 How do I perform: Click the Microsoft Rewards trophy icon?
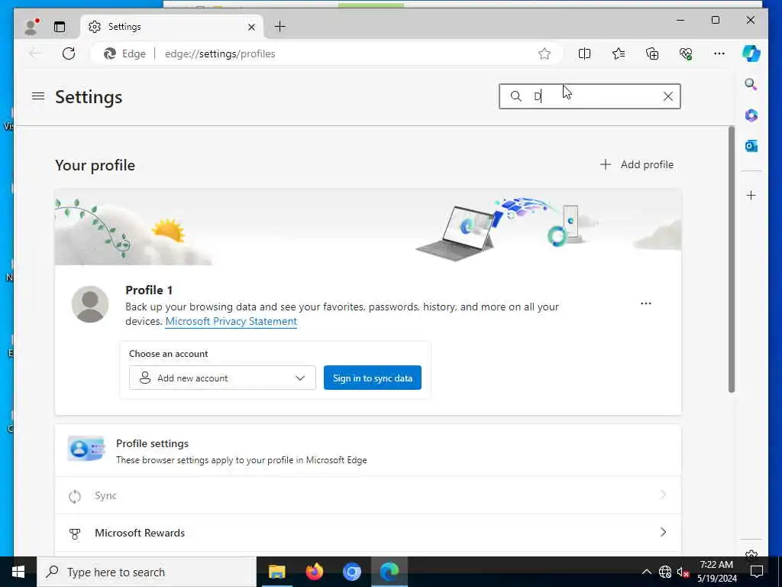pos(75,533)
